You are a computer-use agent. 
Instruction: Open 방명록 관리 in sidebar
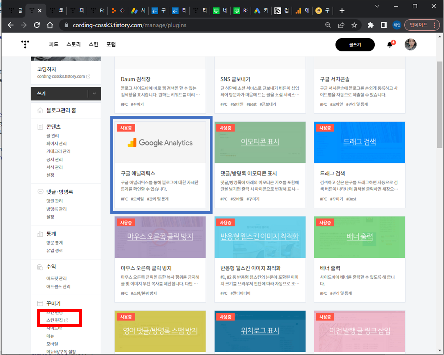point(56,209)
